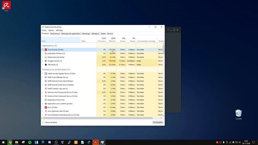Expand the AMD Crash Defender Service row
258x145 pixels.
(43, 77)
